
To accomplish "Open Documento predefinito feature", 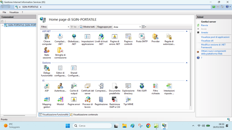I will point(115,89).
